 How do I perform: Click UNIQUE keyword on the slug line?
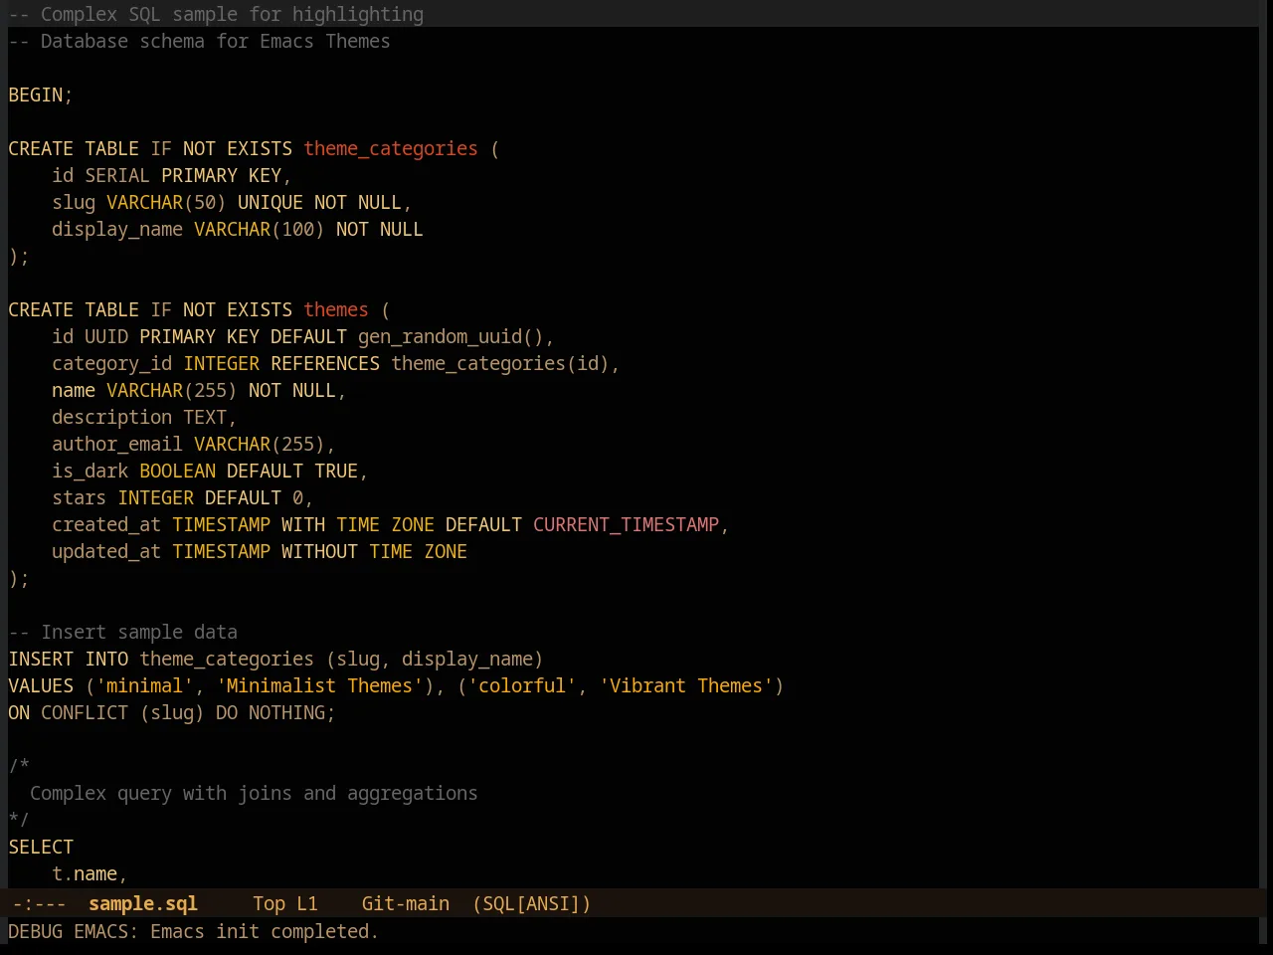click(x=270, y=202)
